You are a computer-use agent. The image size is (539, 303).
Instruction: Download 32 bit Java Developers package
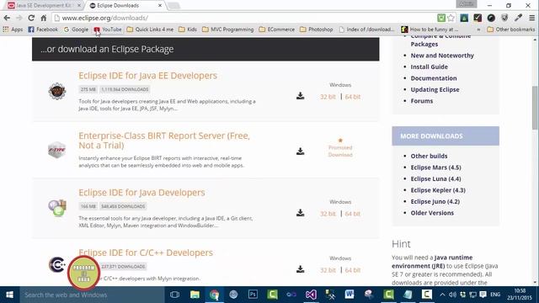click(x=328, y=214)
